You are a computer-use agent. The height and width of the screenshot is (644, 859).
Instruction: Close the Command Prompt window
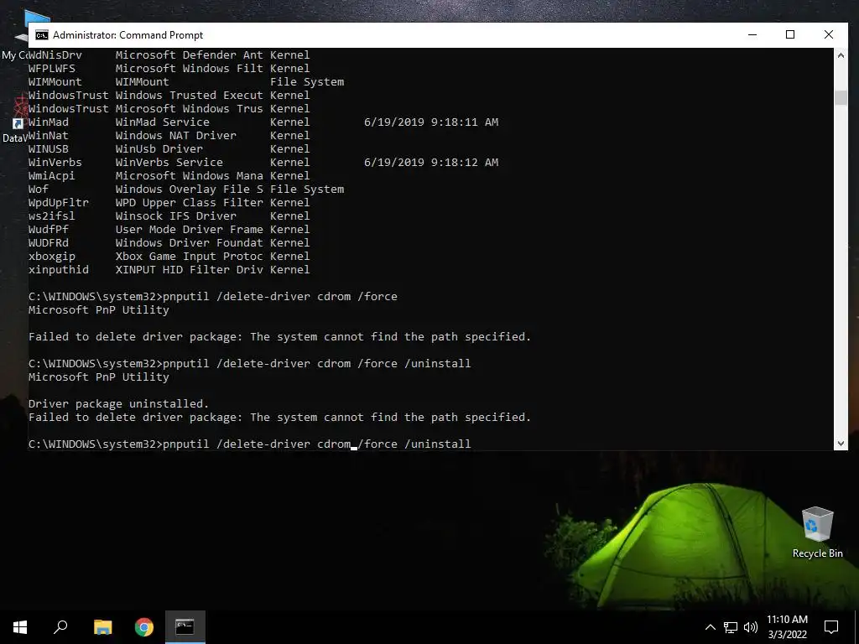pos(829,34)
